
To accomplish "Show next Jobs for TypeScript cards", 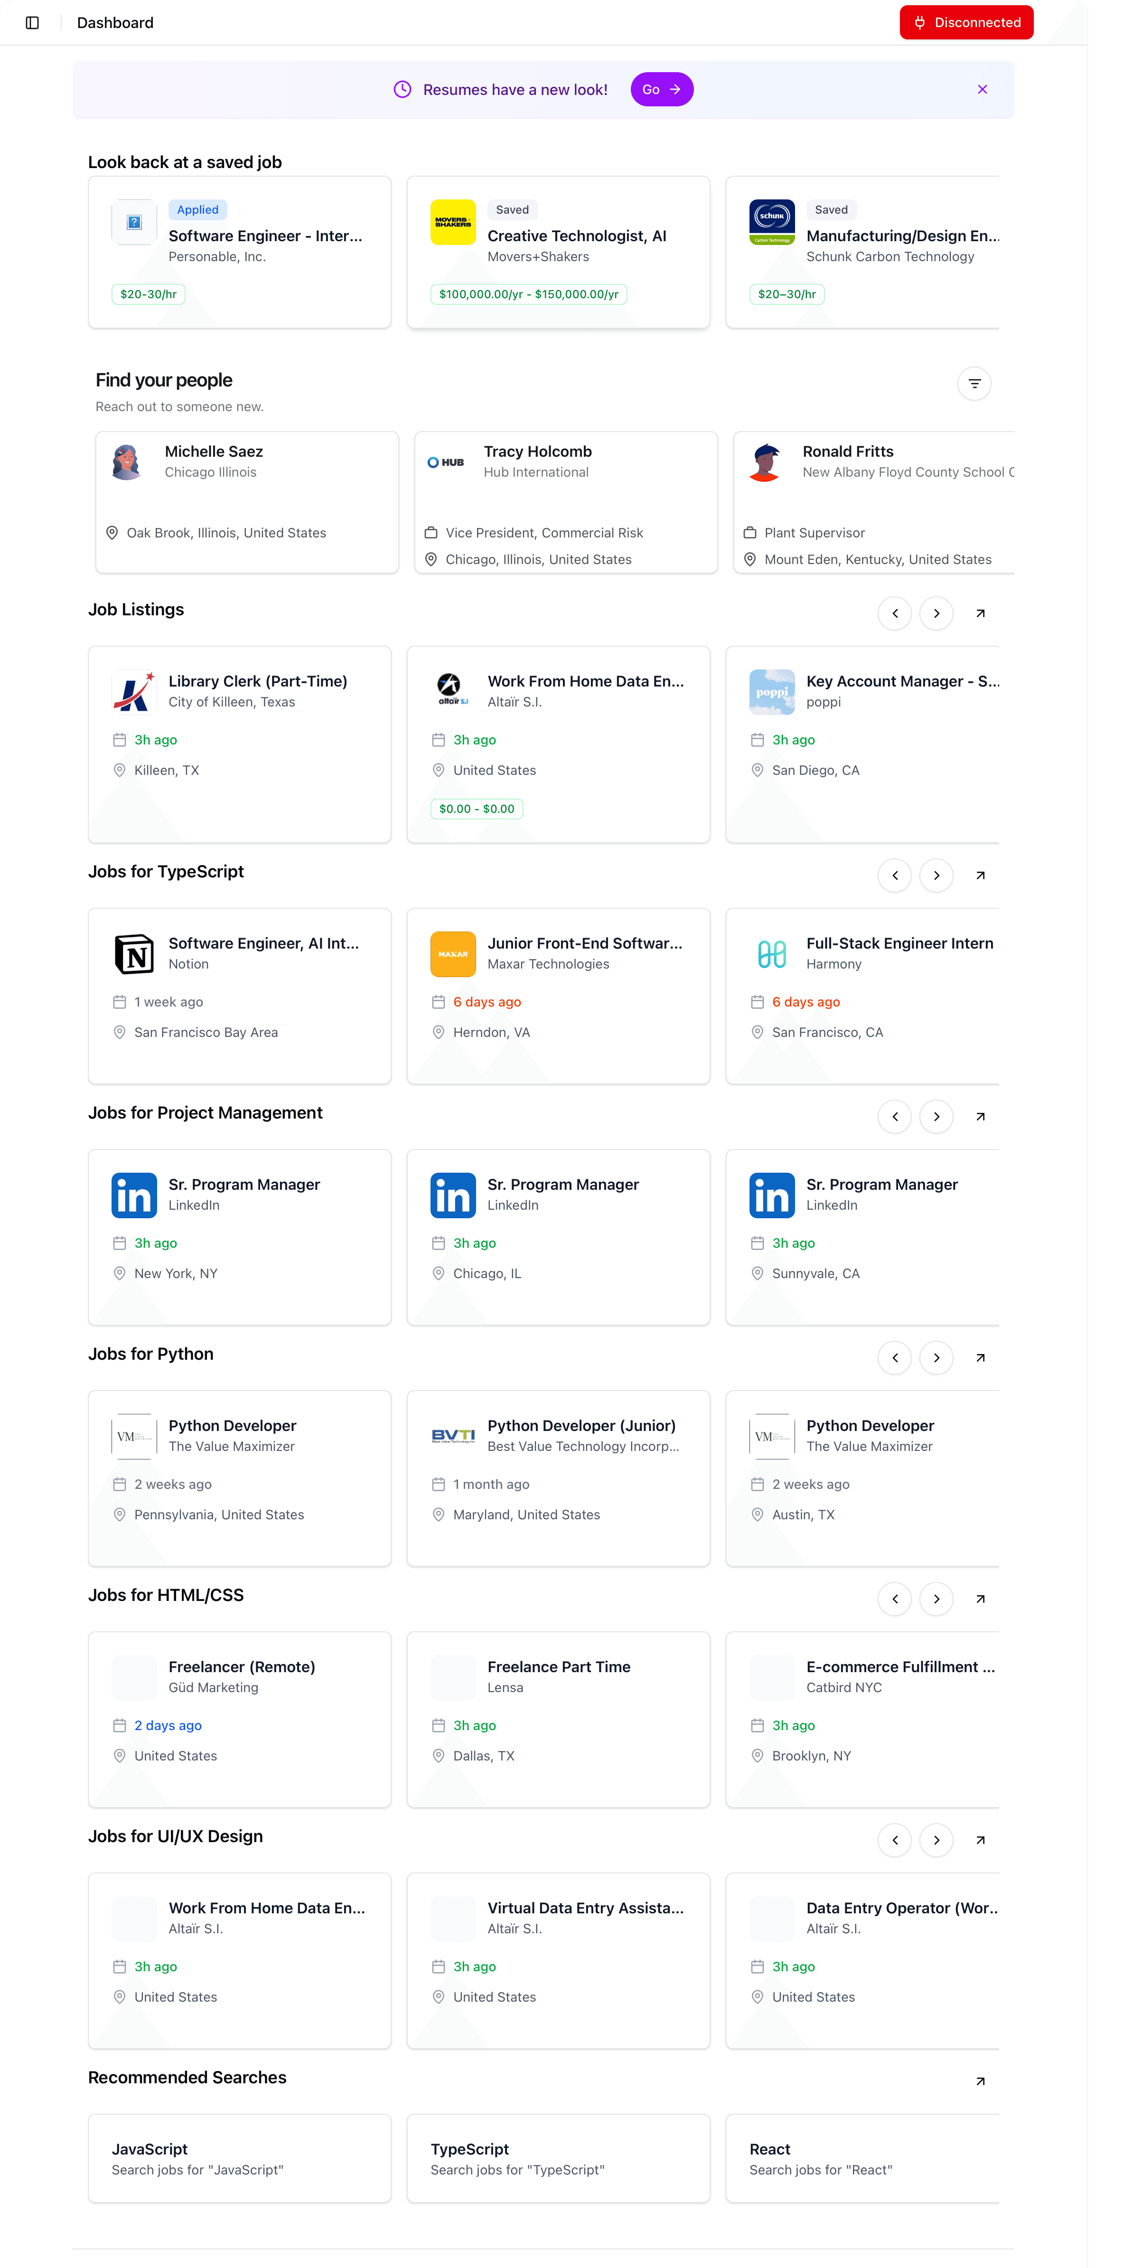I will pyautogui.click(x=936, y=875).
